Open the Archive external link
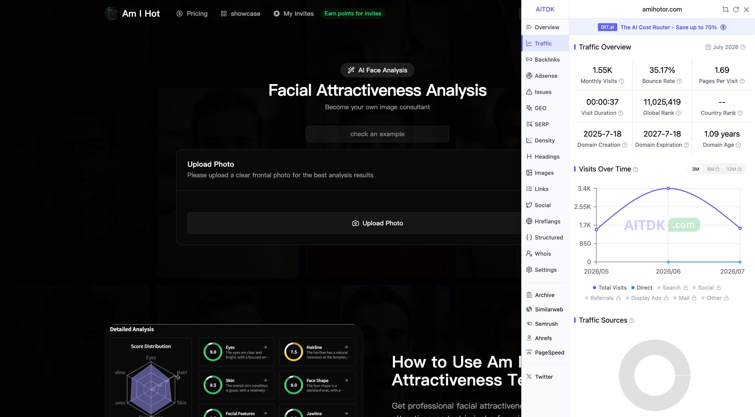 545,295
